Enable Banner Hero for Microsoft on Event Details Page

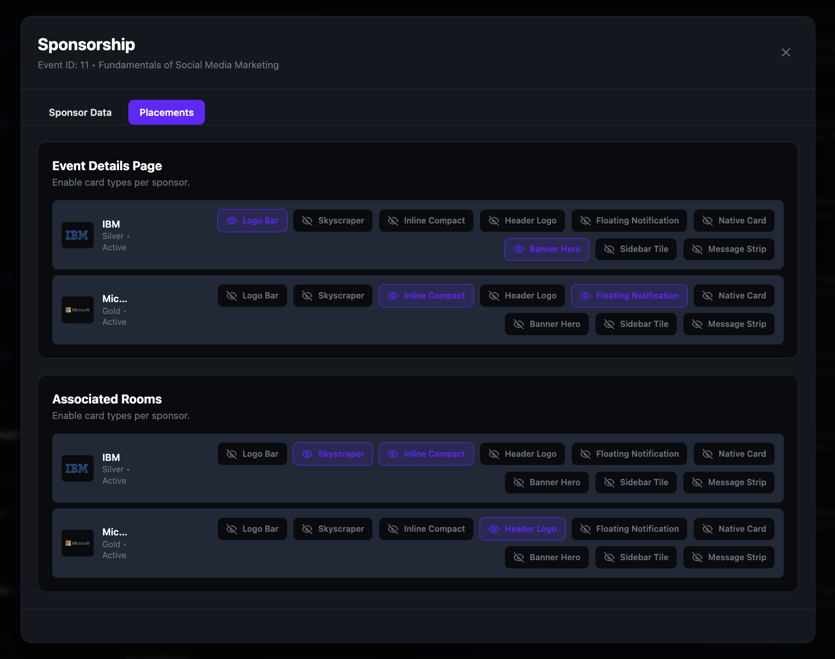(547, 324)
